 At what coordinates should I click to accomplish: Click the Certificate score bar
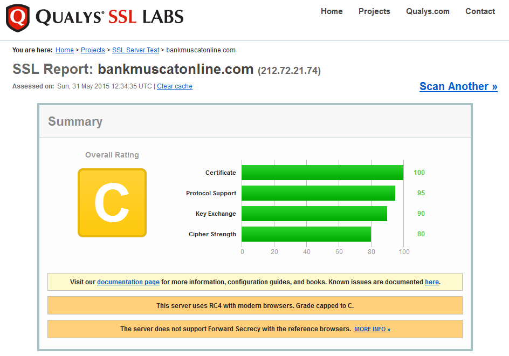pos(322,173)
